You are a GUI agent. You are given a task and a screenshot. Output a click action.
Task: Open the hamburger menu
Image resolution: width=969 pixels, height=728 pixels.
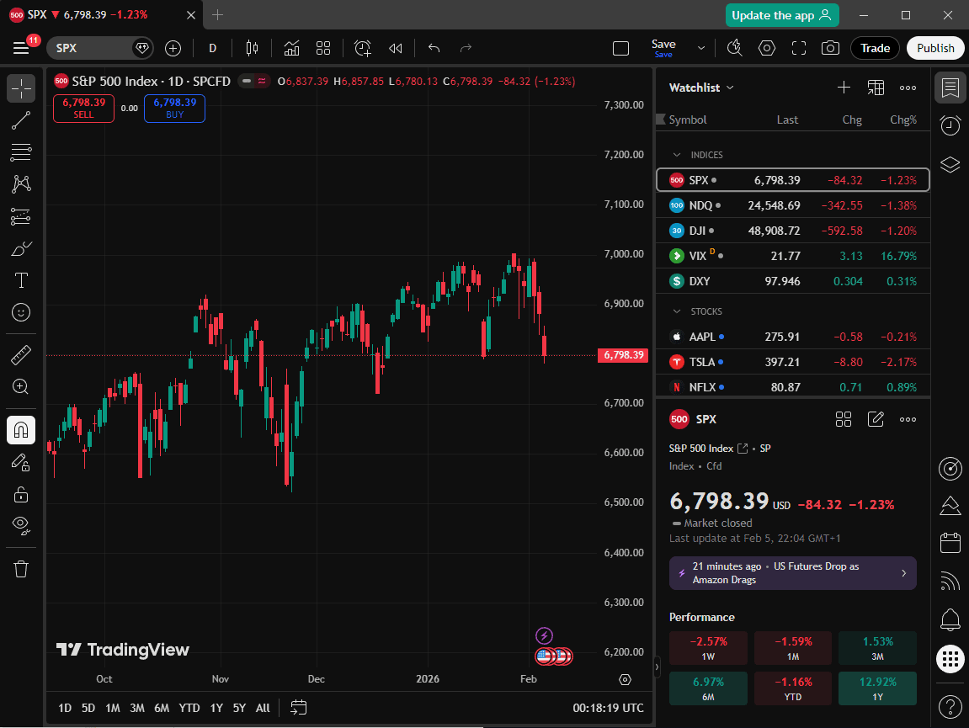[x=21, y=48]
